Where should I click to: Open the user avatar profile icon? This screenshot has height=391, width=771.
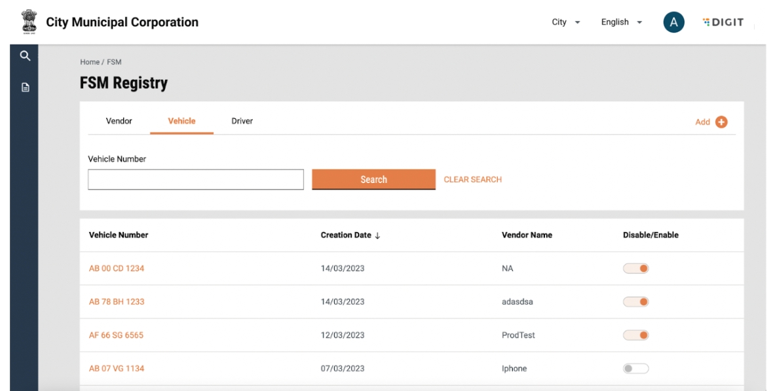673,22
